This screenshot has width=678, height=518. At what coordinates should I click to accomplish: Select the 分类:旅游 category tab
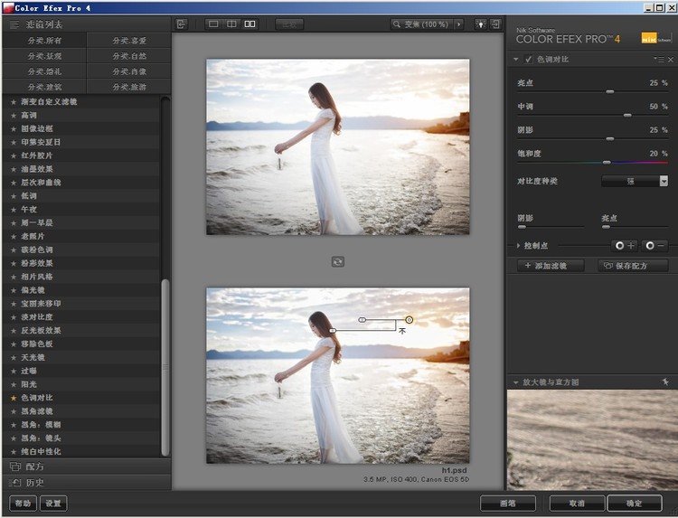coord(129,87)
